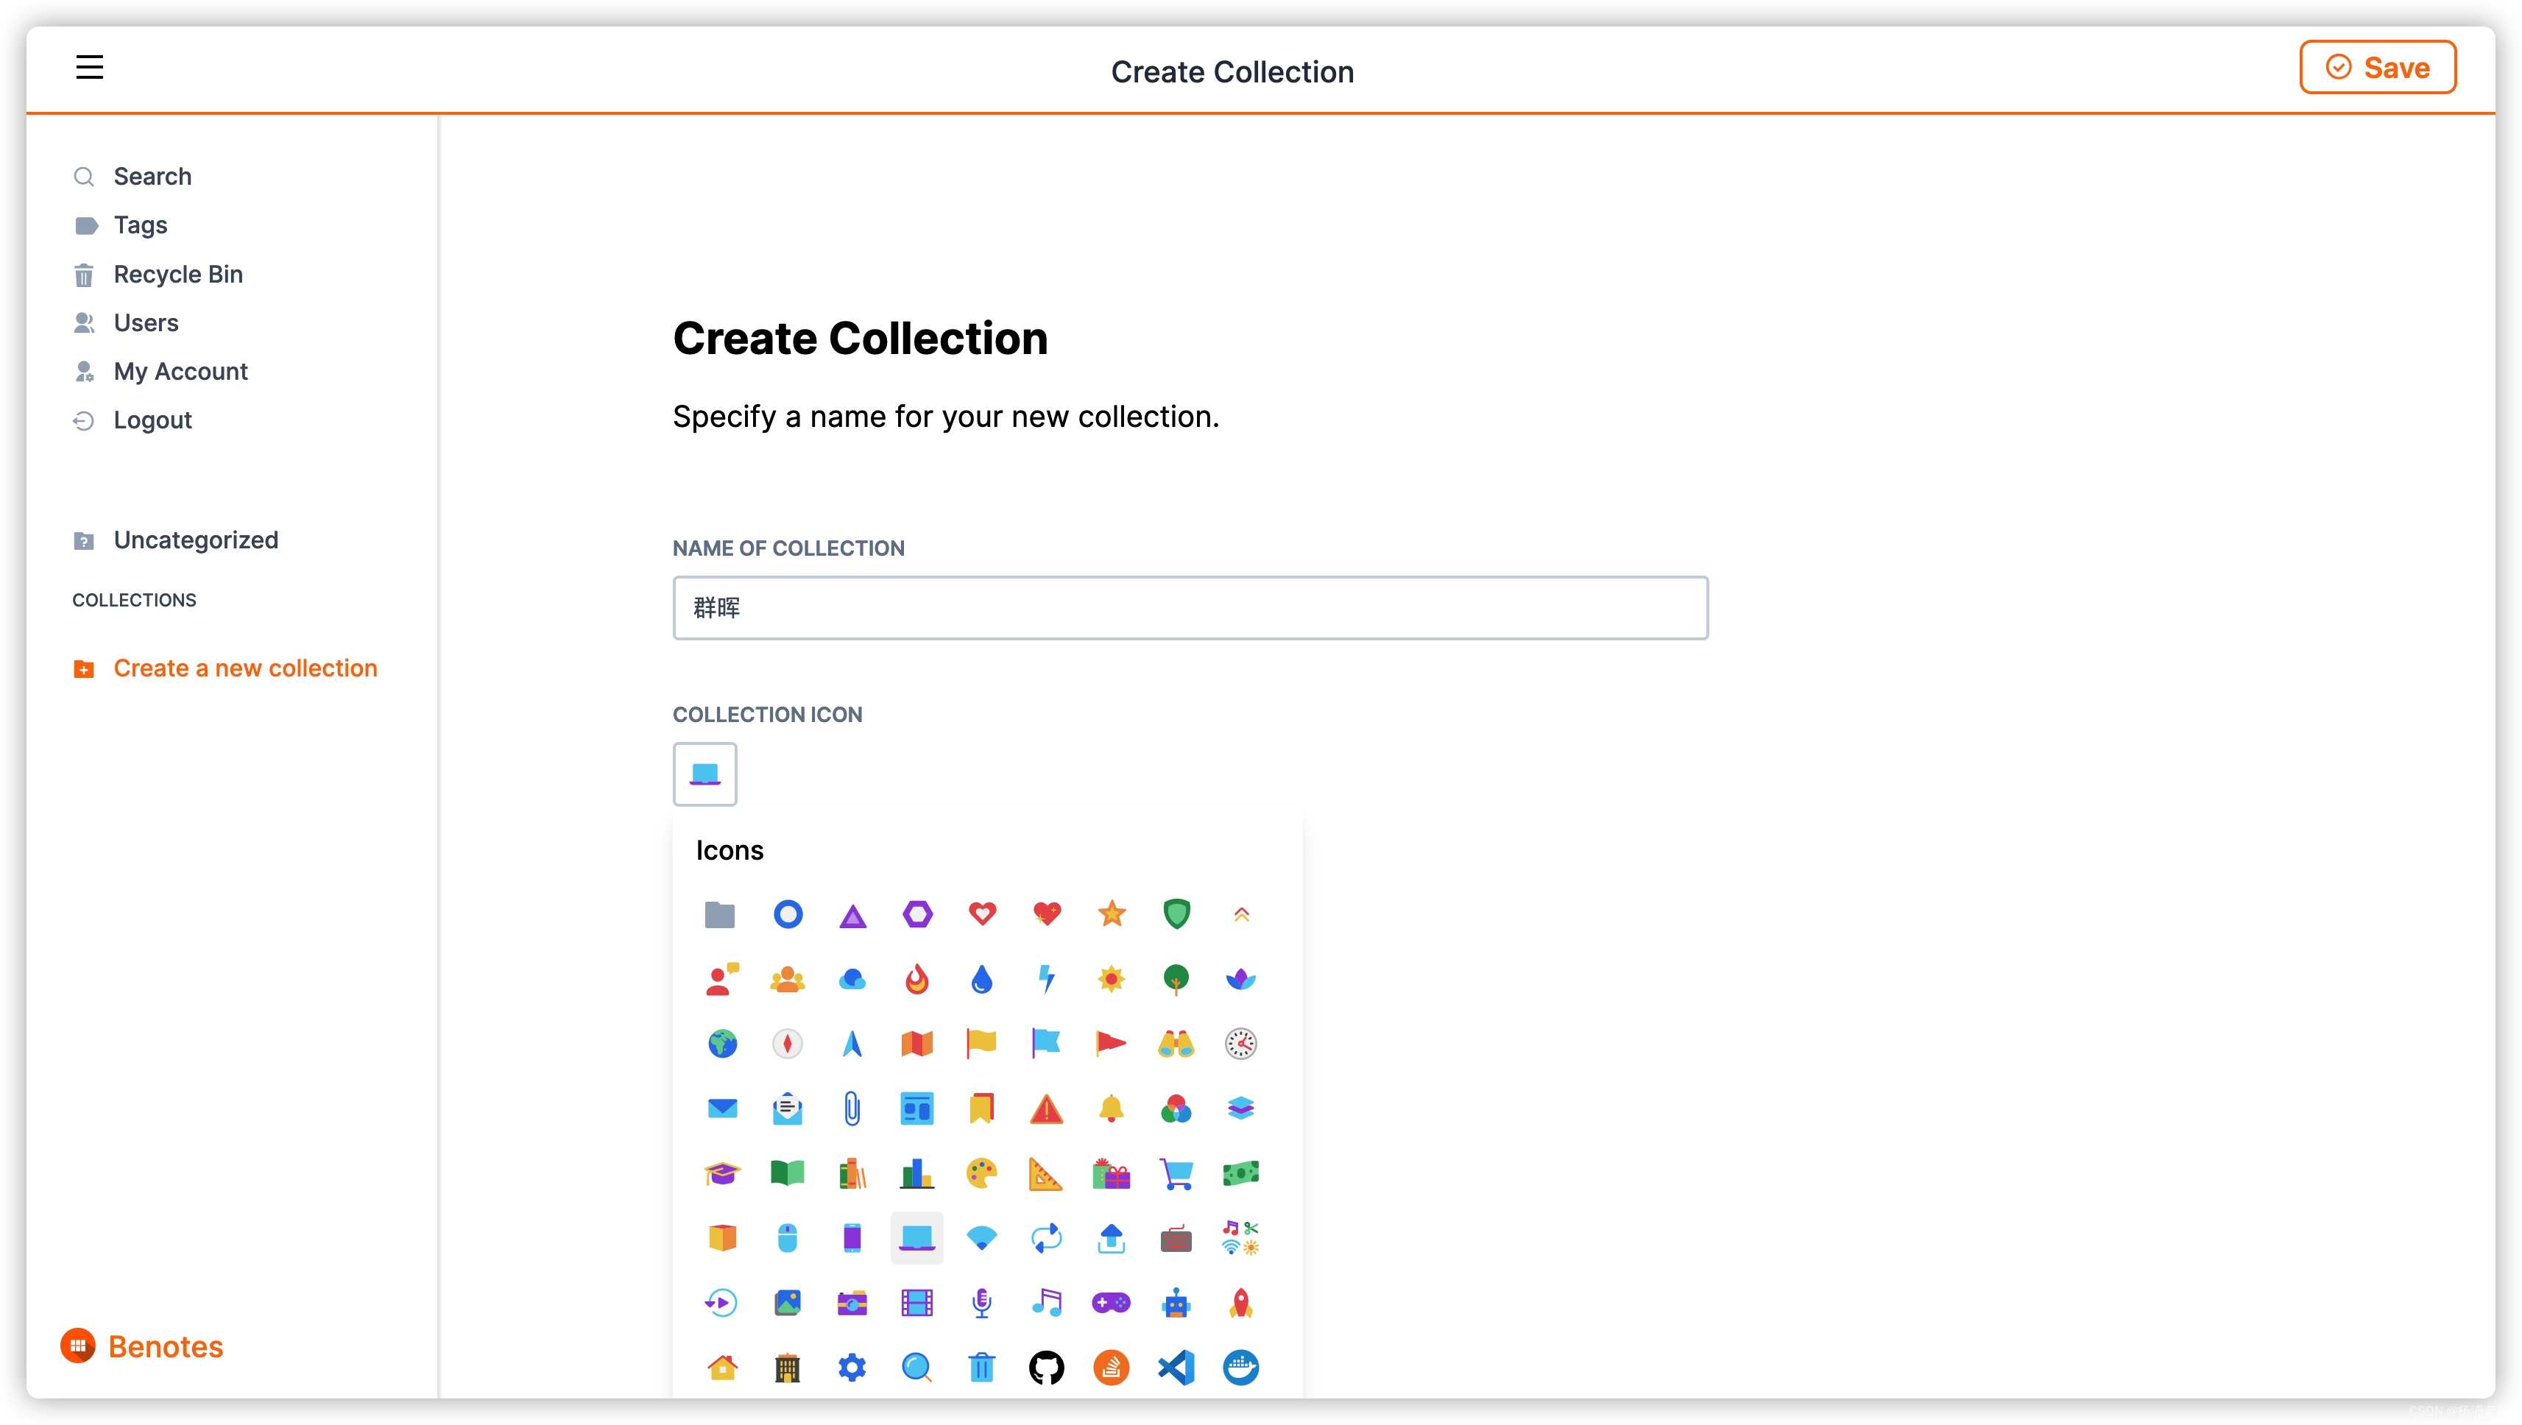Choose the house home icon
2522x1425 pixels.
721,1366
